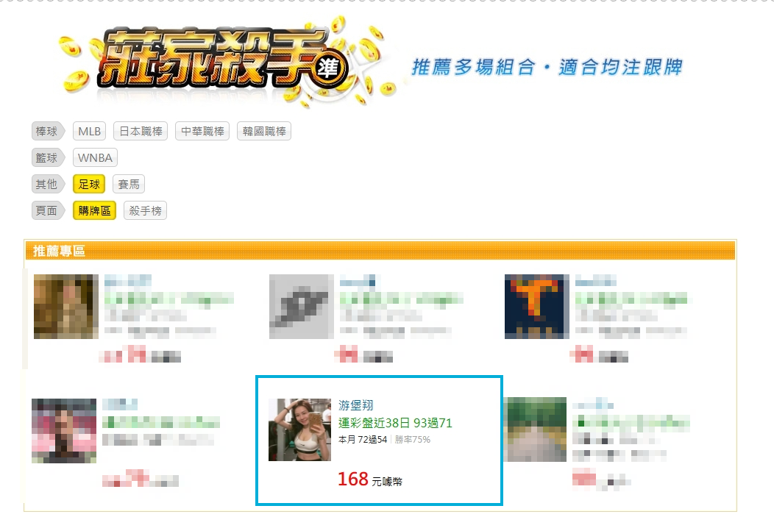Click the 其他 category label

coord(47,185)
